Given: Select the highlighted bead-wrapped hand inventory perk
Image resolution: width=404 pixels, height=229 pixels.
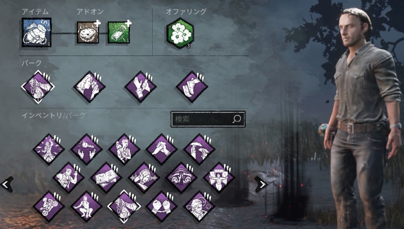Looking at the screenshot, I should 124,206.
